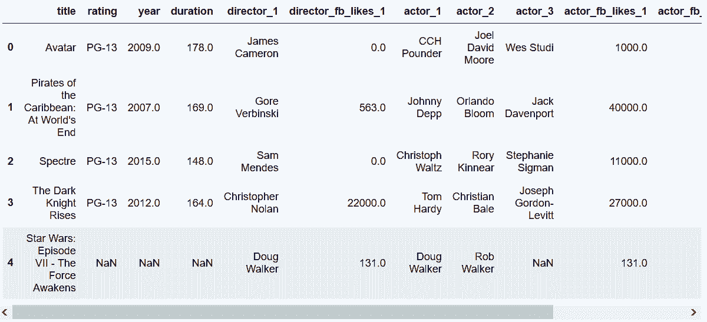This screenshot has height=322, width=707.
Task: Select the 'director_1' column header
Action: 253,11
